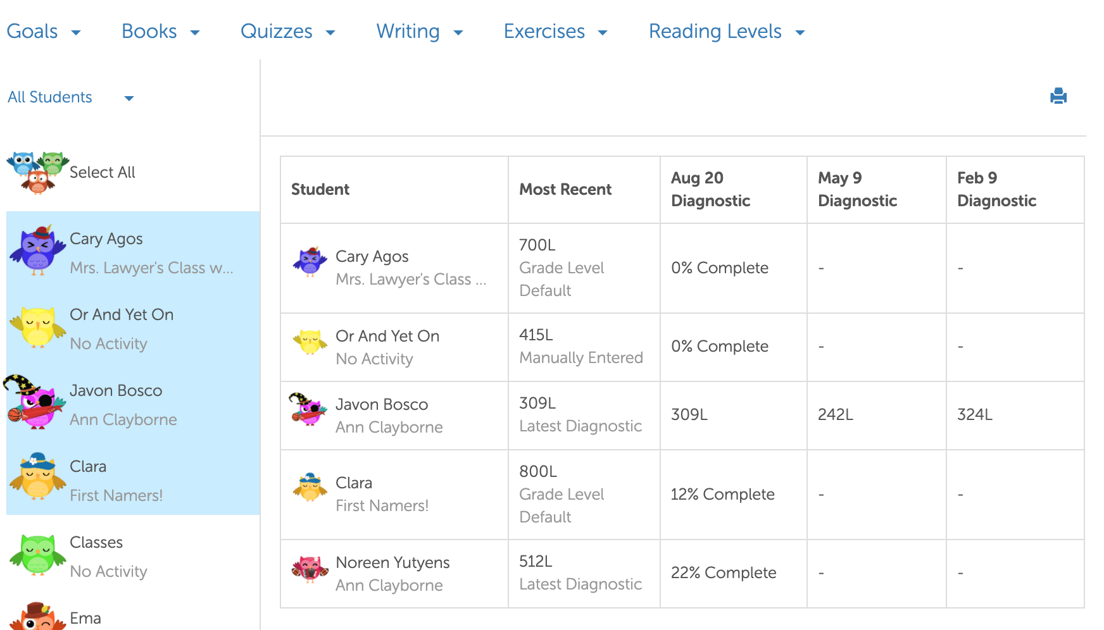
Task: Click Clara's owl avatar in the table
Action: click(310, 488)
